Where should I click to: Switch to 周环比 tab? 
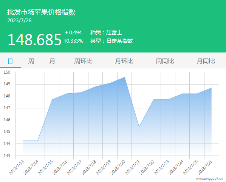point(83,61)
